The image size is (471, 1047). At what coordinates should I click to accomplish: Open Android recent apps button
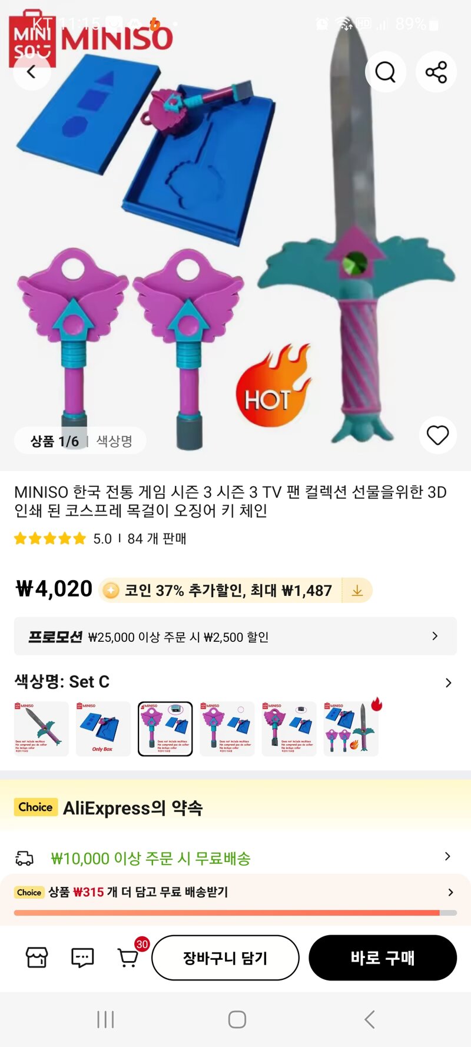tap(105, 1019)
